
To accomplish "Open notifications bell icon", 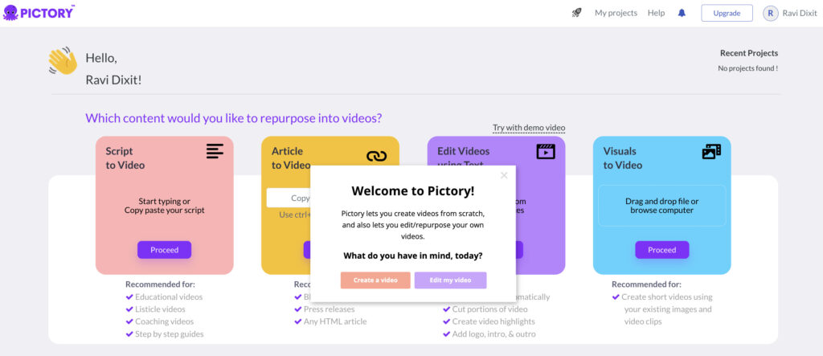I will pyautogui.click(x=682, y=13).
